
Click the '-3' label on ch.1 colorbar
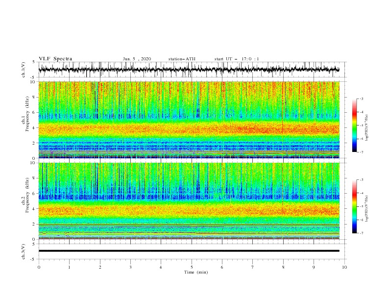click(361, 99)
